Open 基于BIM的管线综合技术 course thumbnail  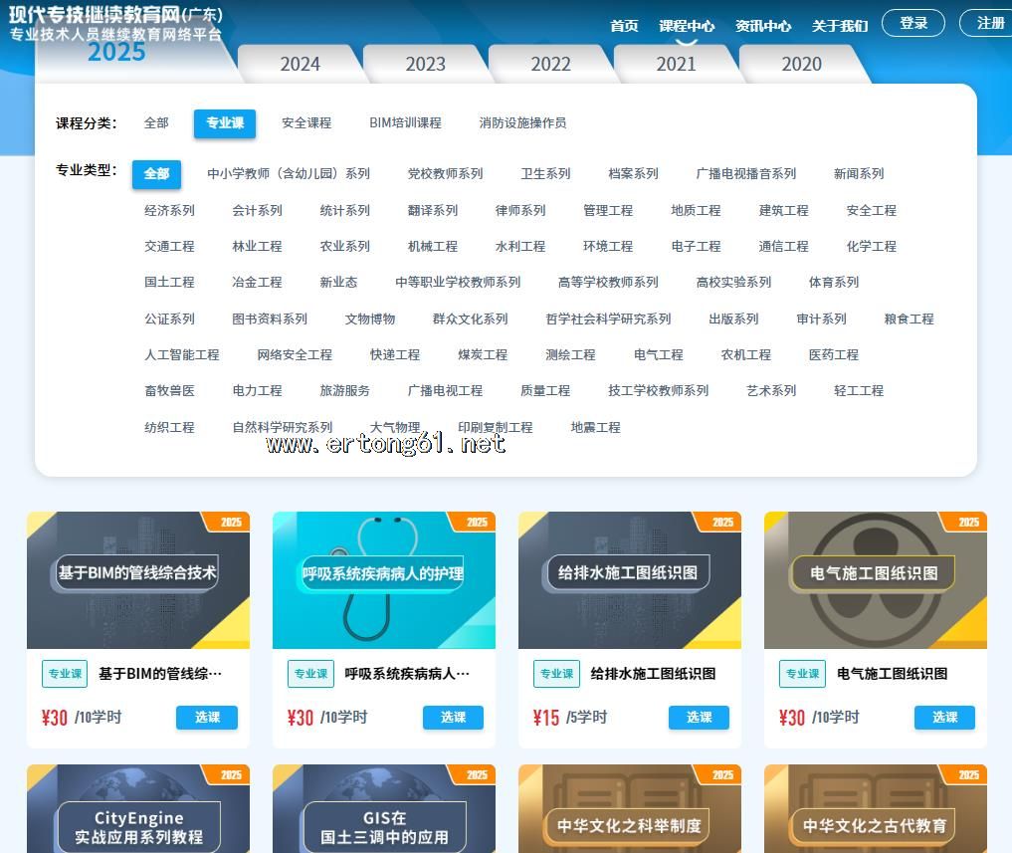137,579
